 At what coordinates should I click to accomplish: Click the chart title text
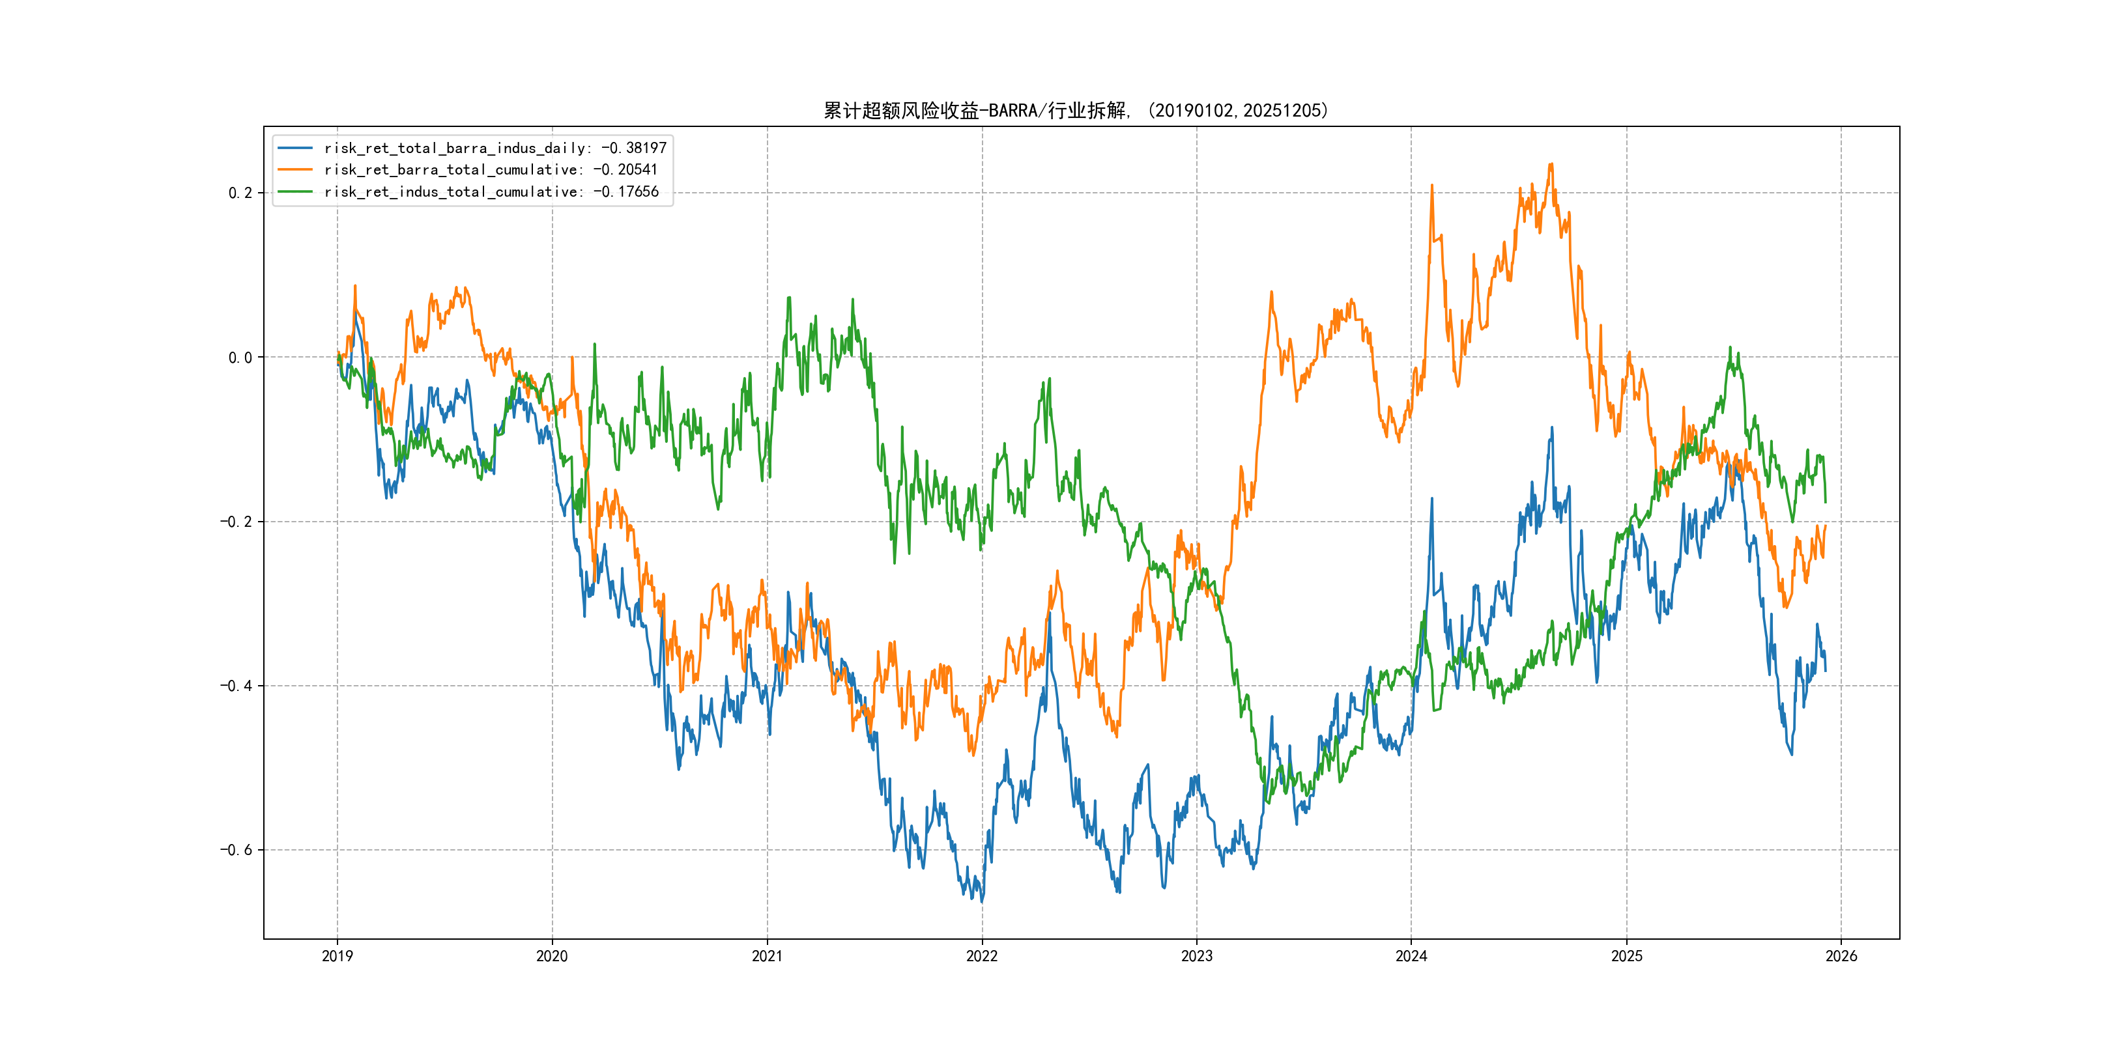click(x=1075, y=111)
